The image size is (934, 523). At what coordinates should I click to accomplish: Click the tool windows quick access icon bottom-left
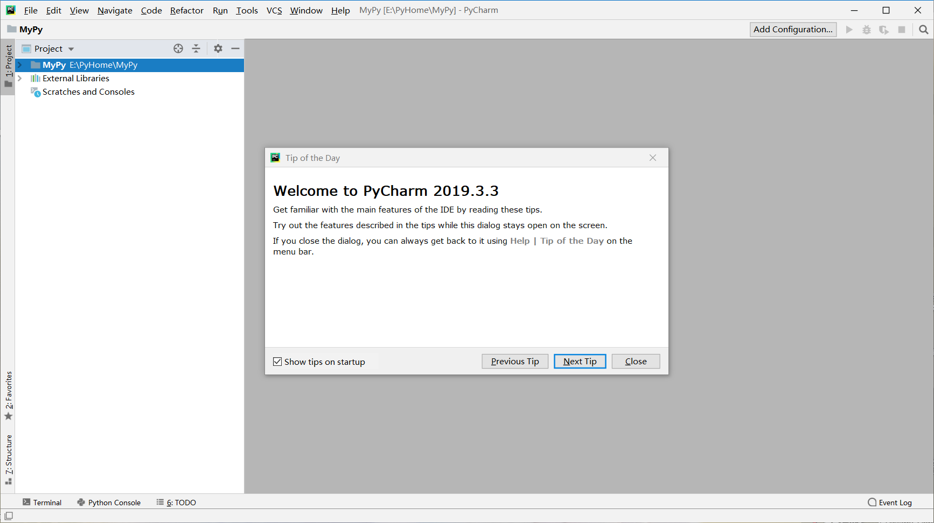coord(9,515)
